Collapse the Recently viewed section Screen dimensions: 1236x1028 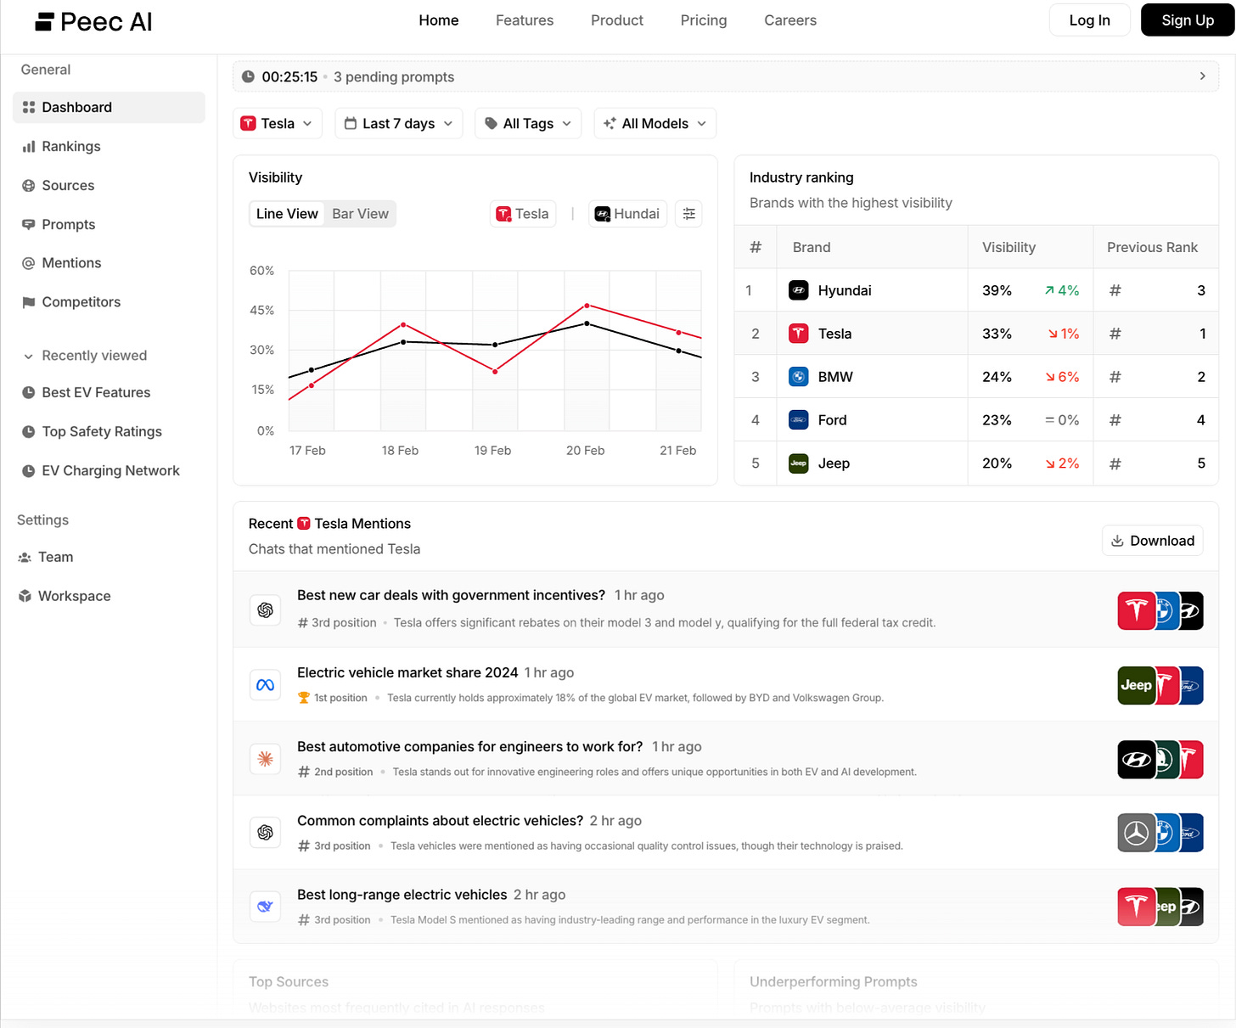coord(85,356)
